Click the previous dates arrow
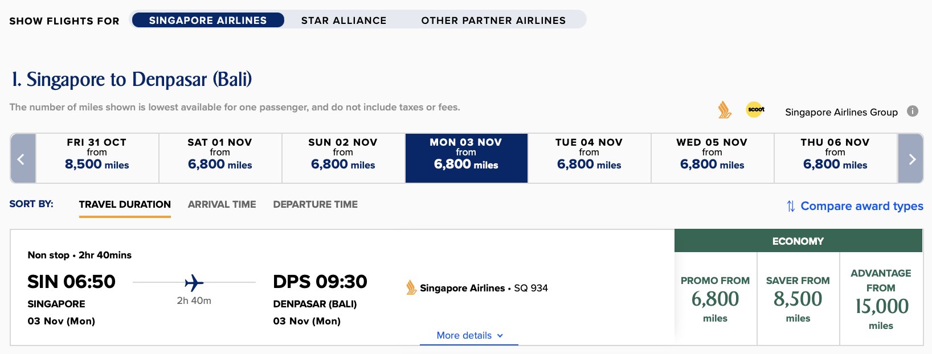This screenshot has height=354, width=932. 23,159
